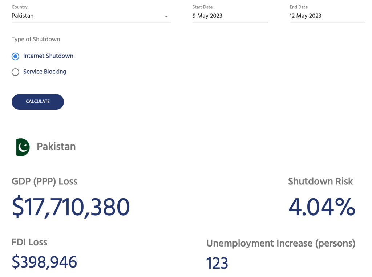Click the Internet Shutdown option text
This screenshot has width=372, height=277.
48,56
